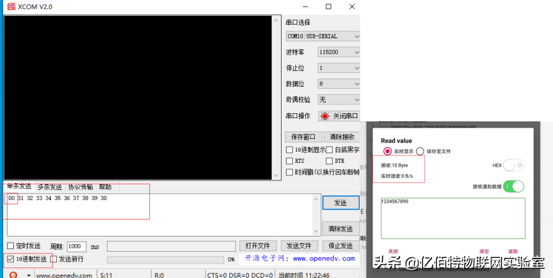553x278 pixels.
Task: Toggle the HEX switch in Read value
Action: coord(513,165)
